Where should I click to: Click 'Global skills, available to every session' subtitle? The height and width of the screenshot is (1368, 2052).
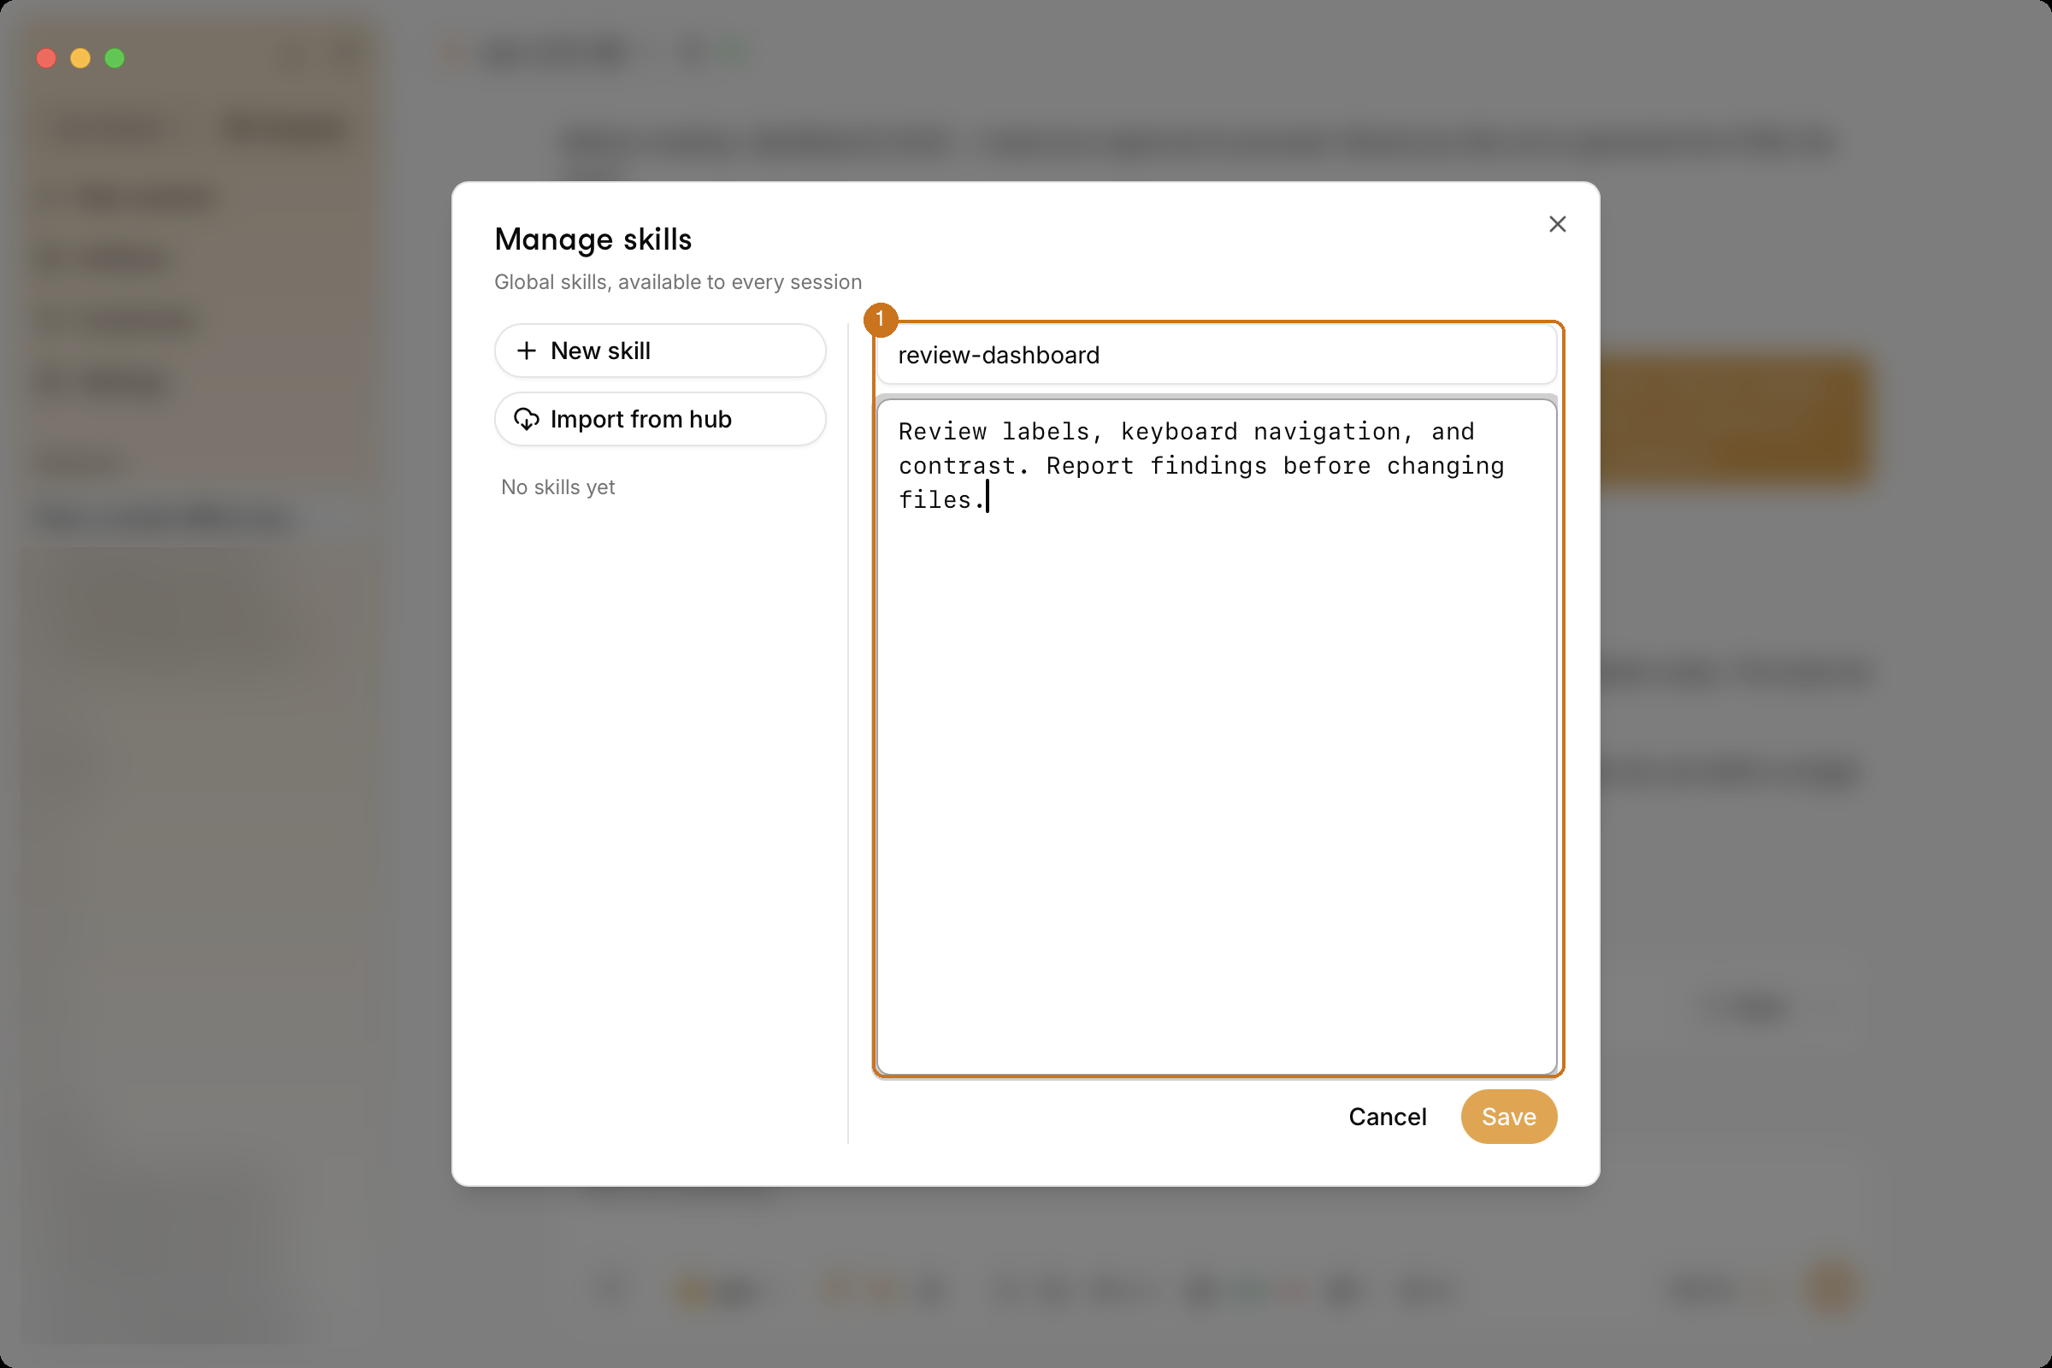[678, 282]
